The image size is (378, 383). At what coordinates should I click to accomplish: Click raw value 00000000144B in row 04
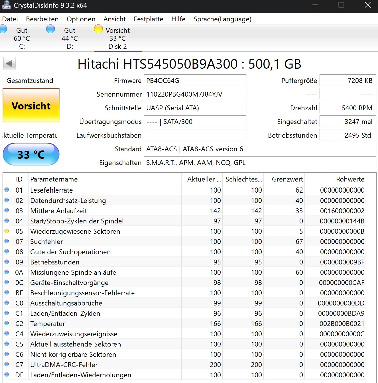[342, 221]
